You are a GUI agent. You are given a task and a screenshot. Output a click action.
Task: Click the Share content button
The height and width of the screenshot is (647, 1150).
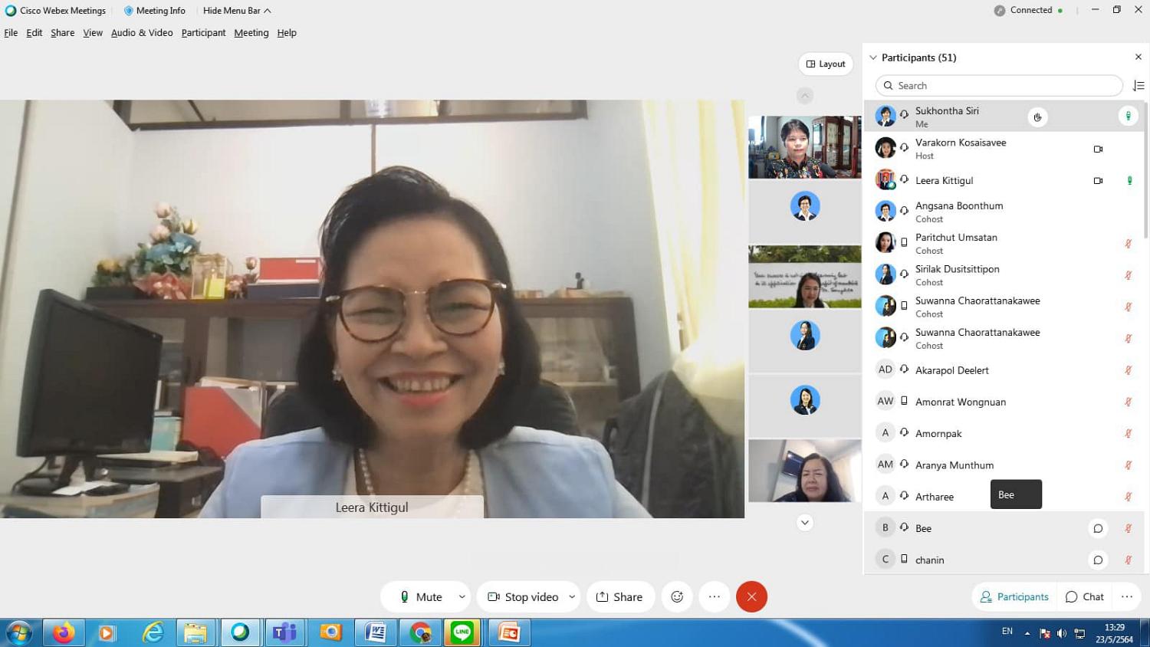pos(620,596)
